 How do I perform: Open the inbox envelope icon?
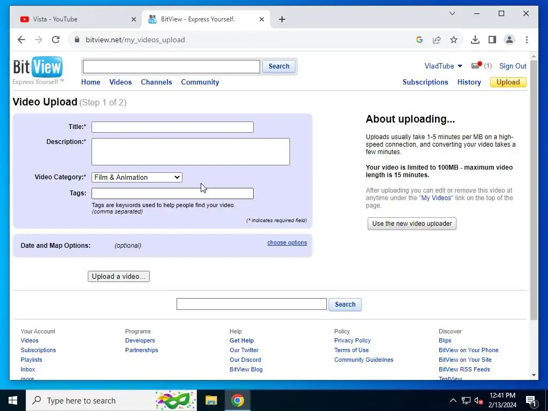477,65
